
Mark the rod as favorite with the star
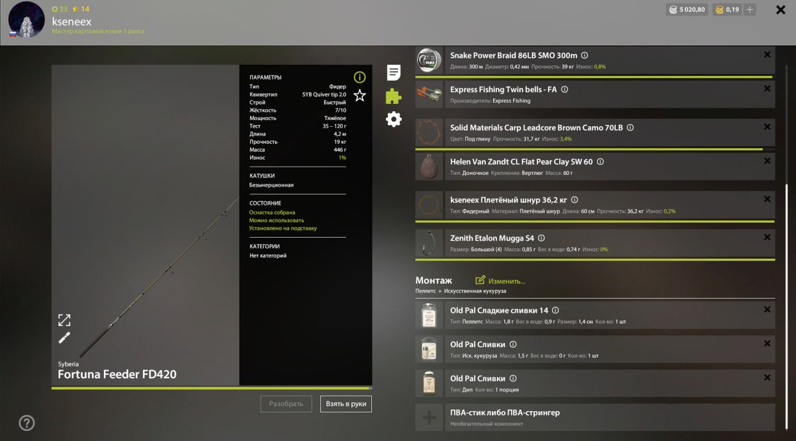pos(359,95)
